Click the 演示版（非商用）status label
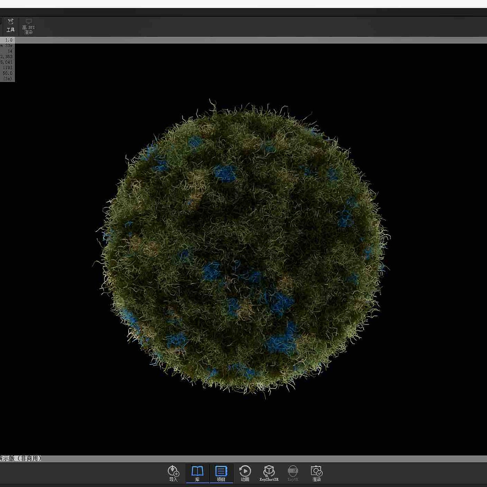Screen dimensions: 487x487 point(21,458)
